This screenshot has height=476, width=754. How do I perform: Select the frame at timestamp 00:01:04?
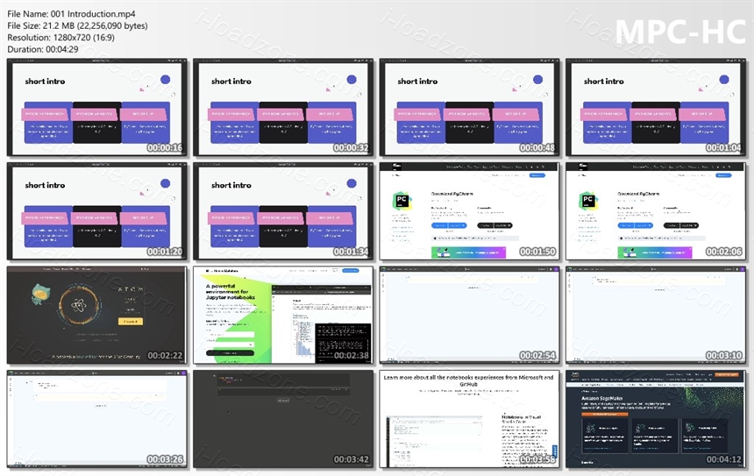(656, 107)
